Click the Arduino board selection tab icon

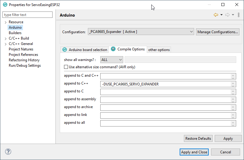(x=65, y=50)
